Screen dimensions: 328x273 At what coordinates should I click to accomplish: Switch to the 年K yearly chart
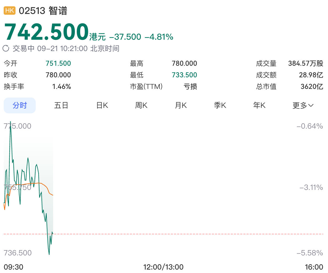point(259,105)
